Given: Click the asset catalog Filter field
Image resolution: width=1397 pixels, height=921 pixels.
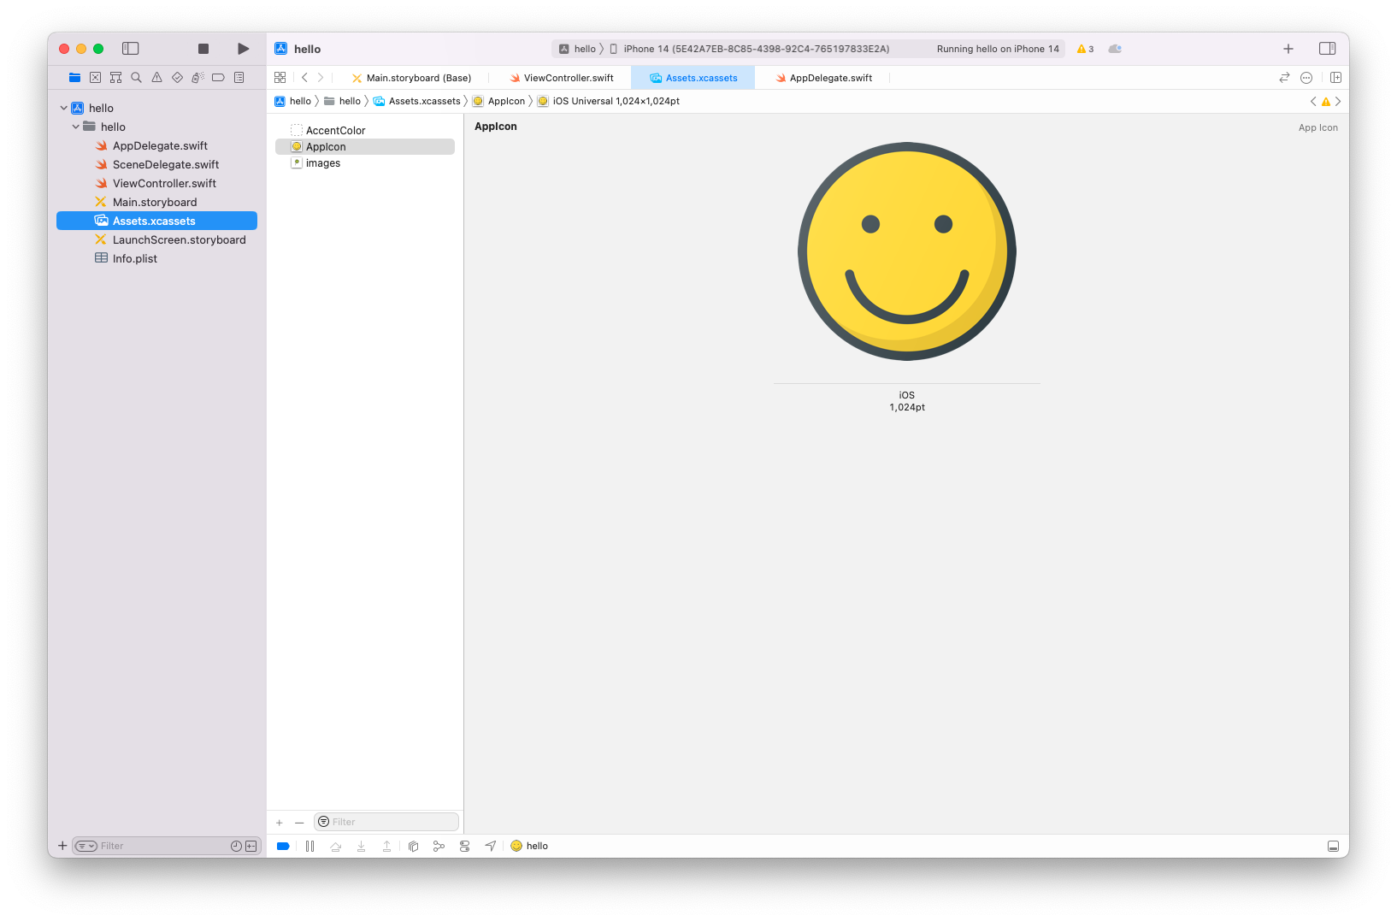Looking at the screenshot, I should tap(386, 822).
